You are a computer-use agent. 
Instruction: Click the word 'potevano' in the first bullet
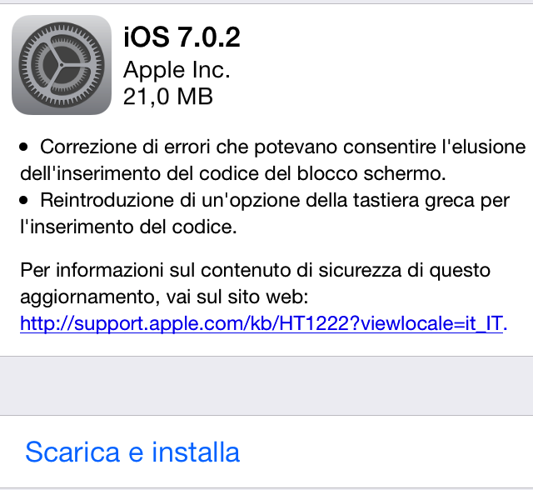[x=296, y=147]
